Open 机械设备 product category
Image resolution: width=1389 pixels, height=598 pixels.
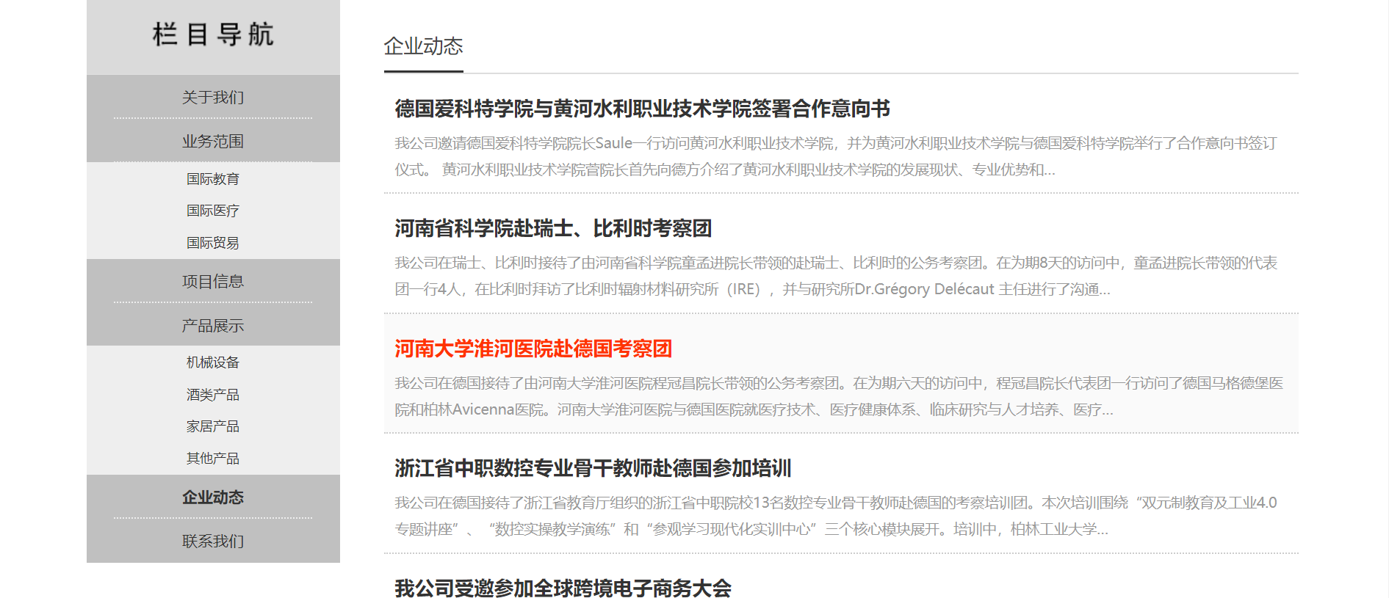point(213,362)
